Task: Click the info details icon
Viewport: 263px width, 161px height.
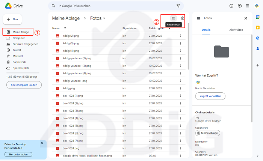Action: (183, 18)
